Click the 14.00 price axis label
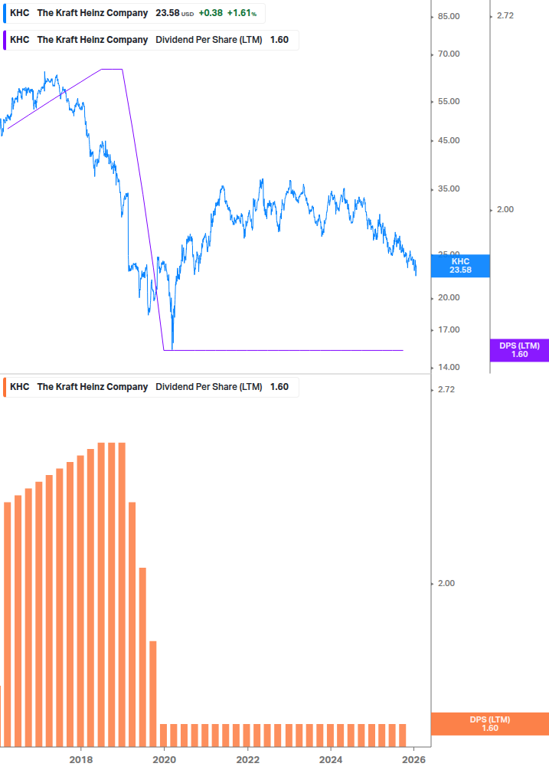The height and width of the screenshot is (770, 549). pos(449,367)
